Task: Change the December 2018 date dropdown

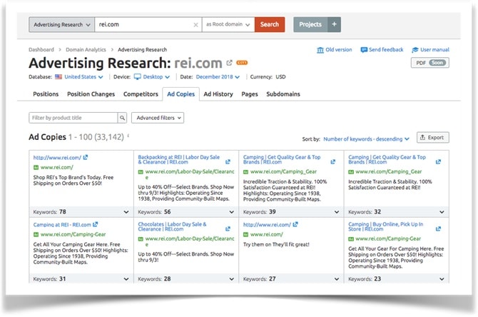Action: point(218,77)
